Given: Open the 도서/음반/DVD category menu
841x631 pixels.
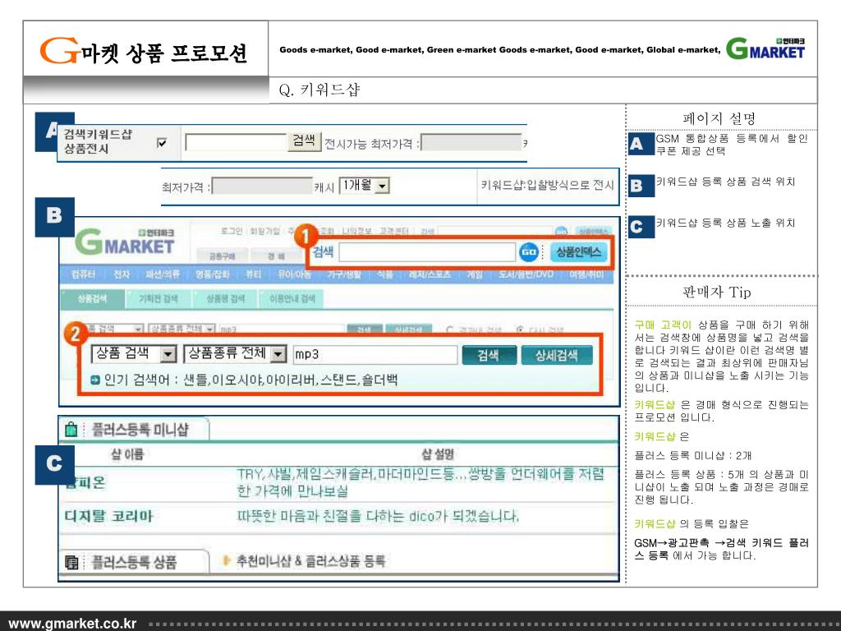Looking at the screenshot, I should point(526,274).
